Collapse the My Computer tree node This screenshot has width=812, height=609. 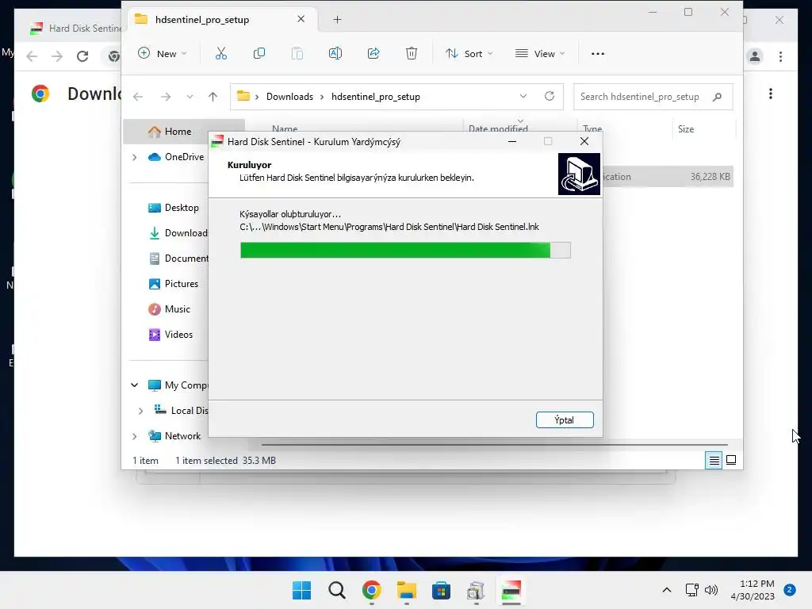pyautogui.click(x=134, y=385)
